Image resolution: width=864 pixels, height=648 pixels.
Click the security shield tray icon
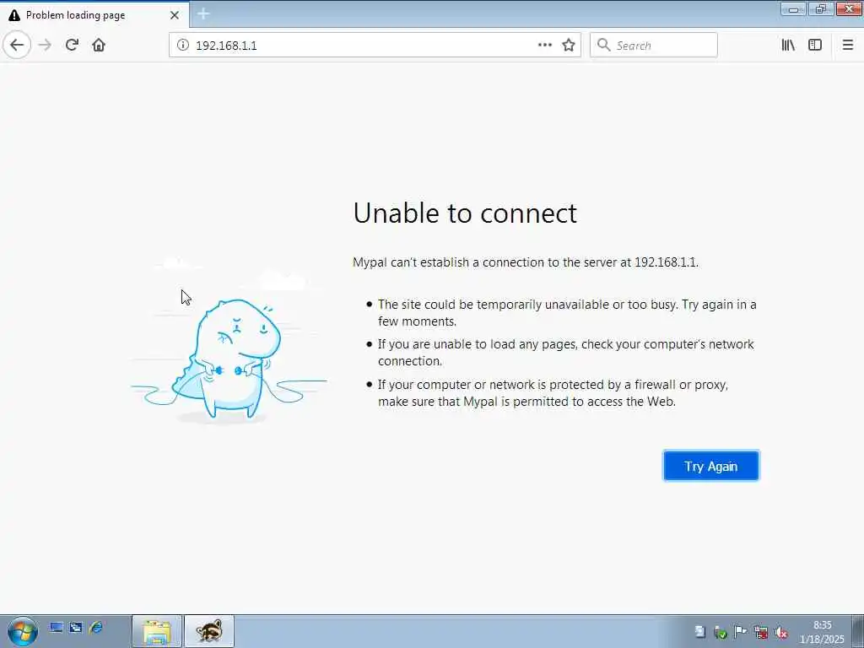(720, 632)
